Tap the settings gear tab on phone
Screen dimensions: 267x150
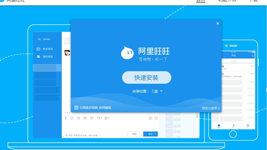pyautogui.click(x=248, y=126)
